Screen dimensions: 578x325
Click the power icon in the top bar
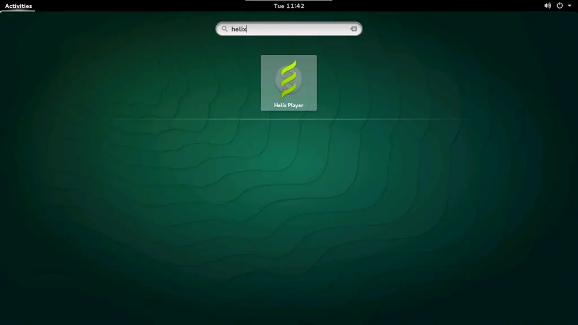click(559, 6)
